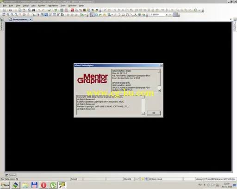The height and width of the screenshot is (189, 237).
Task: Create a new document with the New icon
Action: (x=4, y=10)
